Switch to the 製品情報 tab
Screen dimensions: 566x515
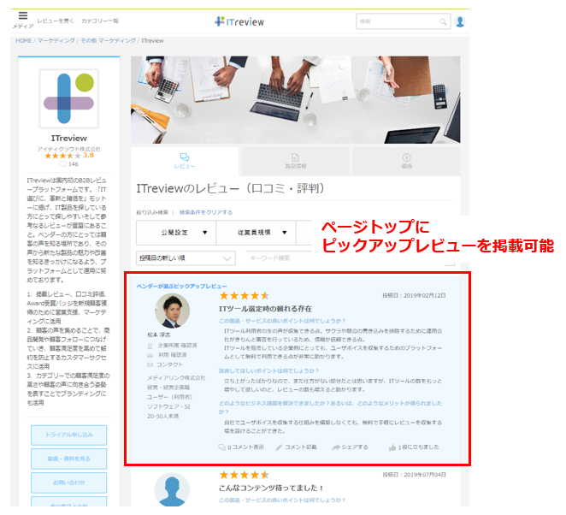coord(295,162)
